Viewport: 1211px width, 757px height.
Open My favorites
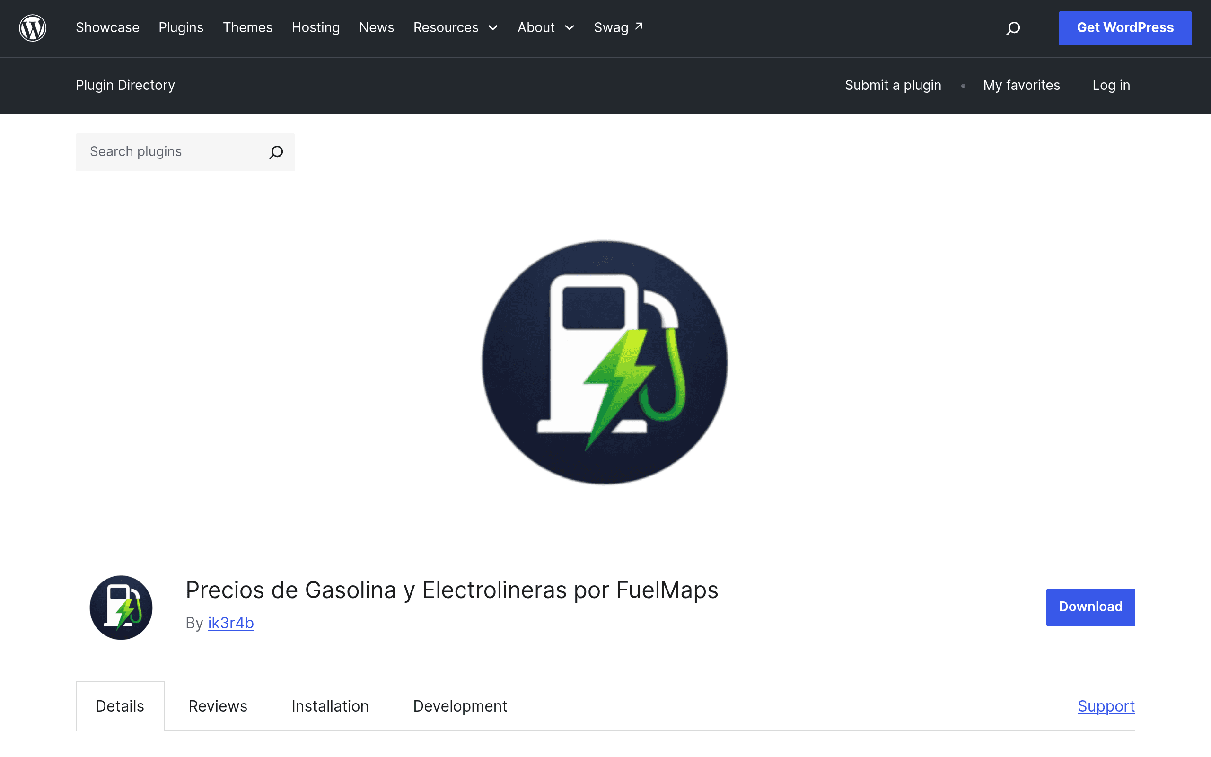point(1021,86)
